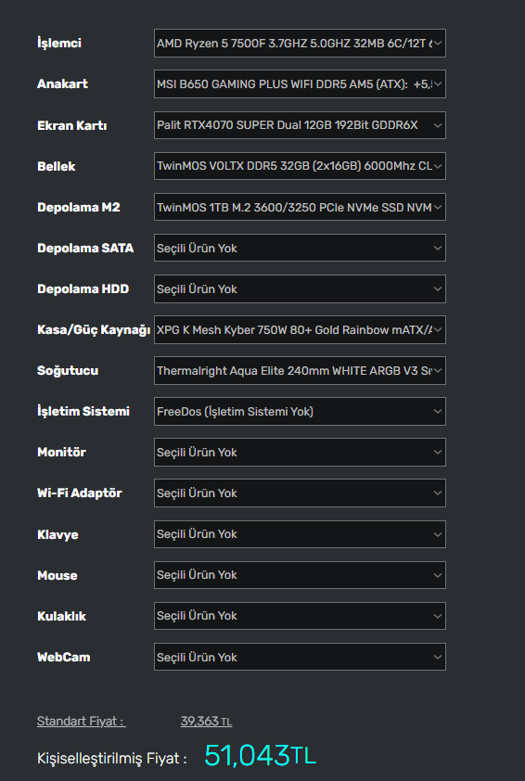Click the Depolama M2 label
The image size is (525, 781).
pos(79,207)
